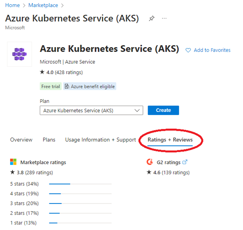The height and width of the screenshot is (230, 243).
Task: Click the pin icon beside the page title
Action: point(152,19)
